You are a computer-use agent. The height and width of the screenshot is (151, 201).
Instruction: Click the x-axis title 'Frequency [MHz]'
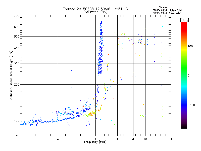coord(95,142)
